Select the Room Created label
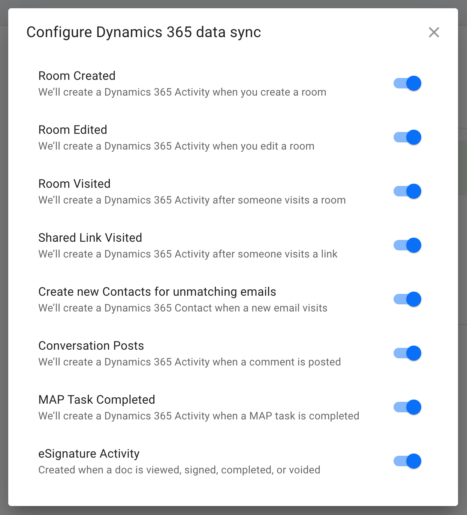The height and width of the screenshot is (515, 467). (x=77, y=76)
